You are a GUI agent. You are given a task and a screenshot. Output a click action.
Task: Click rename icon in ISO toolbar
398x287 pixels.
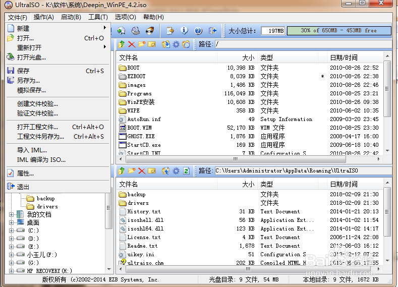(x=152, y=44)
